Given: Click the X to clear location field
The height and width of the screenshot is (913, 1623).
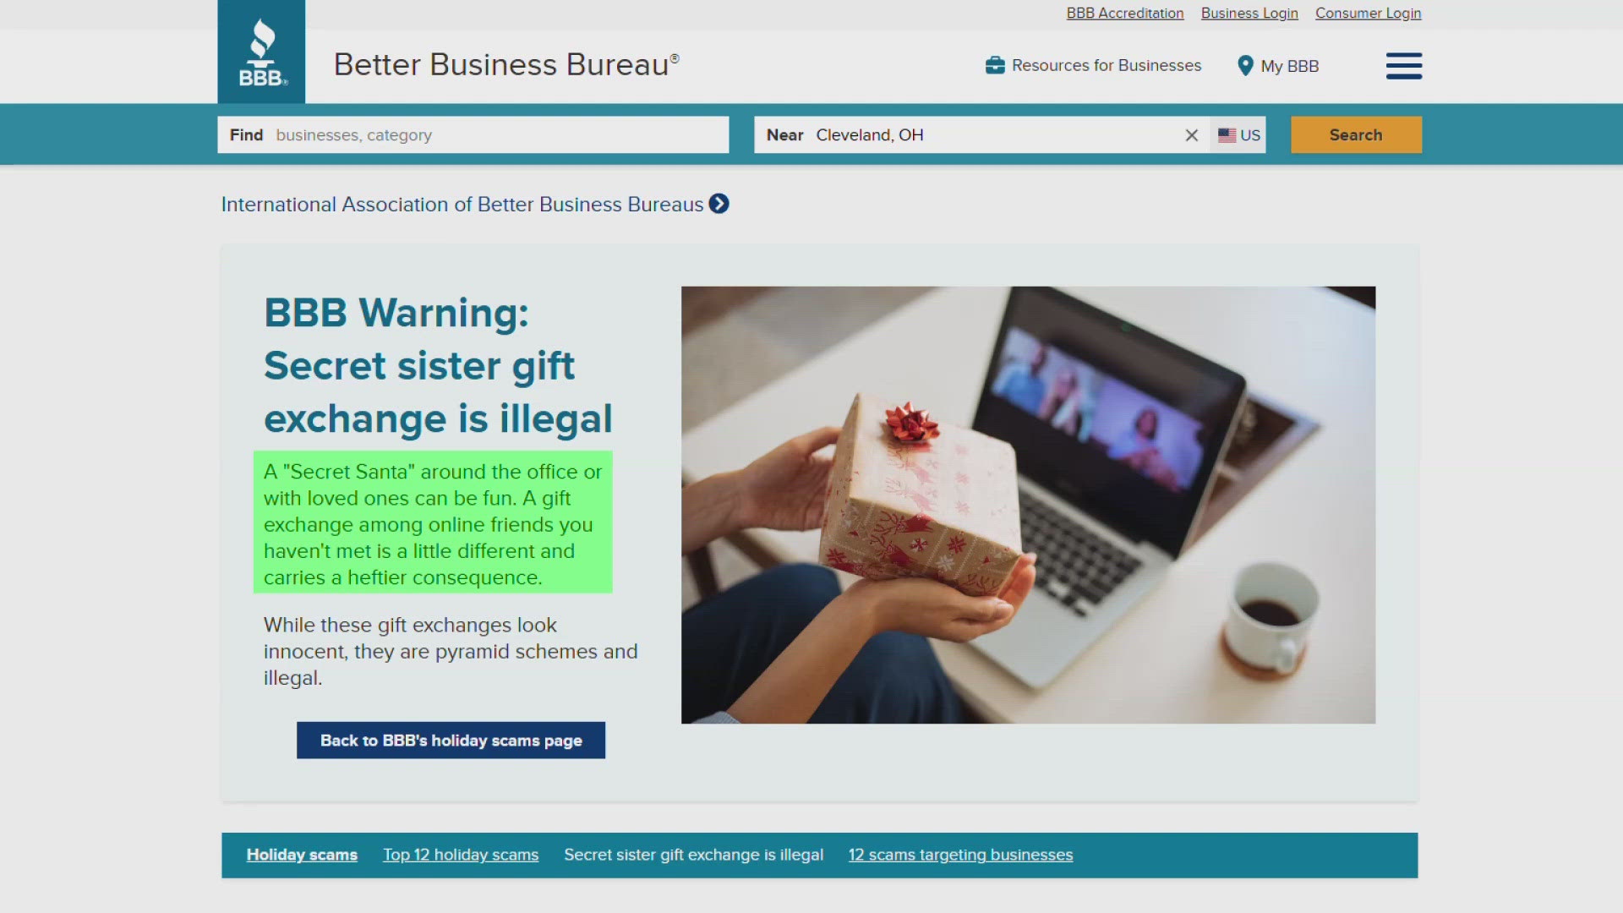Looking at the screenshot, I should pos(1189,135).
